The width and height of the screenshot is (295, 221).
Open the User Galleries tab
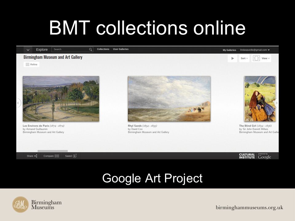click(x=120, y=49)
